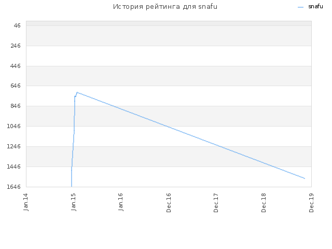332x249 pixels.
Task: Click the 1046 y-axis label
Action: click(x=14, y=126)
